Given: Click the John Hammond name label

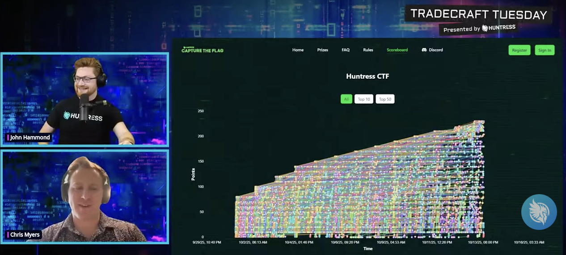Looking at the screenshot, I should pos(29,137).
